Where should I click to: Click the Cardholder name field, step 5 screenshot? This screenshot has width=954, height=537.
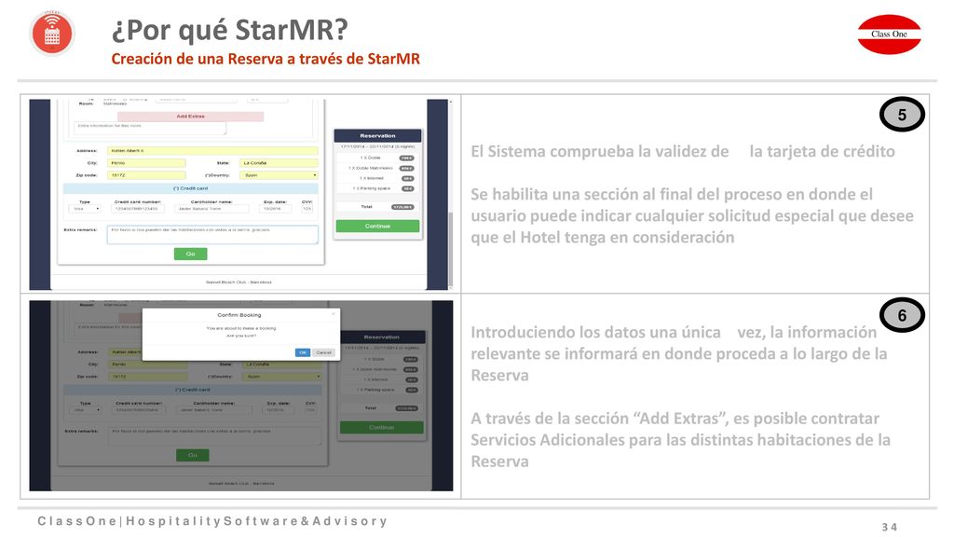point(211,209)
